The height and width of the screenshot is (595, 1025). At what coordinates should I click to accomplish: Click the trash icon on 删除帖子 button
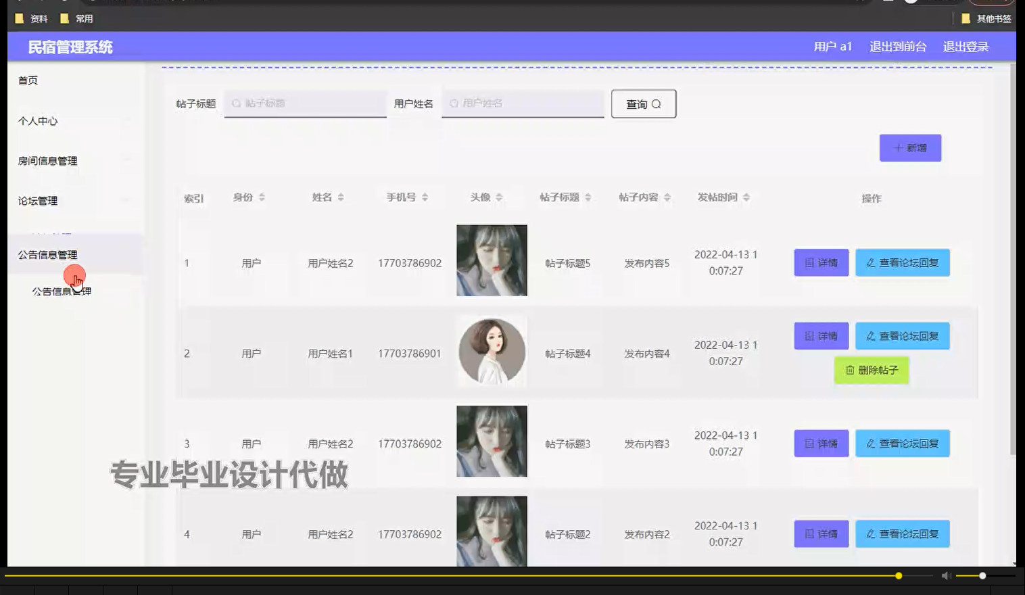click(x=850, y=370)
